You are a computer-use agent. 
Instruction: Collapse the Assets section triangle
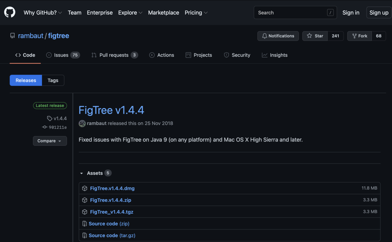click(x=82, y=173)
